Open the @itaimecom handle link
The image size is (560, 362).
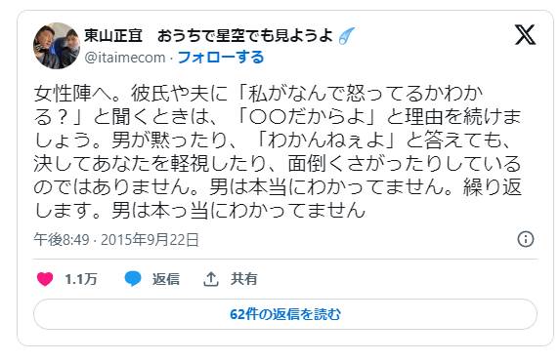click(125, 58)
